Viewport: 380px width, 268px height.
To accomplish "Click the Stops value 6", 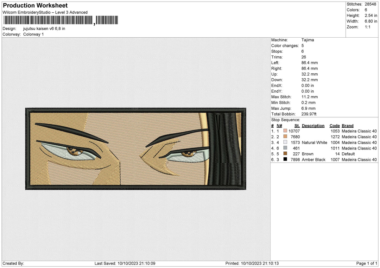I will click(303, 52).
